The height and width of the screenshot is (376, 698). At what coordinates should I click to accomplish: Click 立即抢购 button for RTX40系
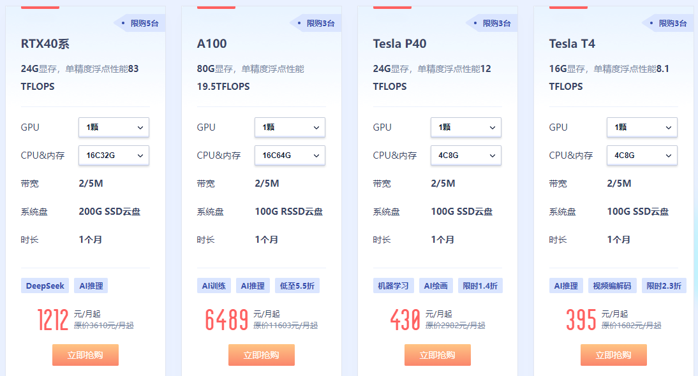point(85,355)
